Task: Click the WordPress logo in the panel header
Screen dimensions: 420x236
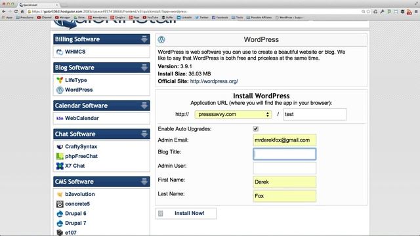Action: [x=161, y=39]
